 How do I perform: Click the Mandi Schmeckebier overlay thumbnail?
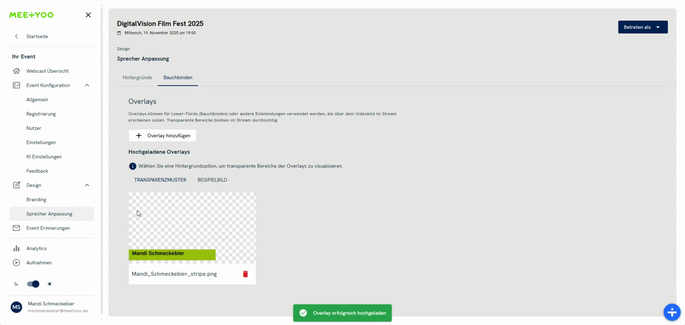[192, 228]
